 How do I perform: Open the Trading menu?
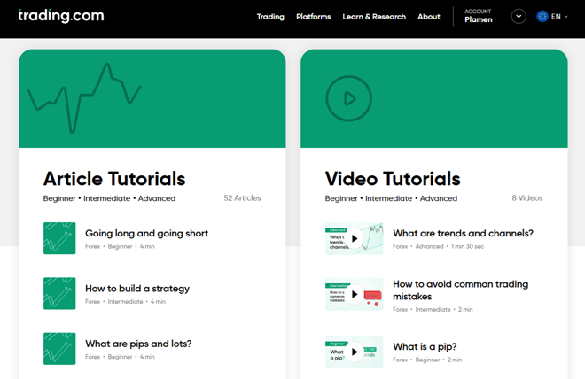270,17
